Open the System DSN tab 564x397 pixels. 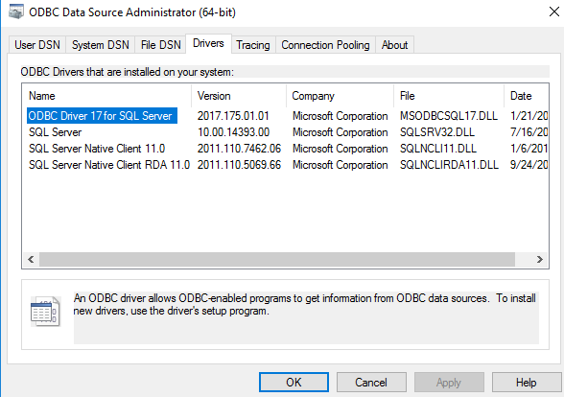coord(101,45)
